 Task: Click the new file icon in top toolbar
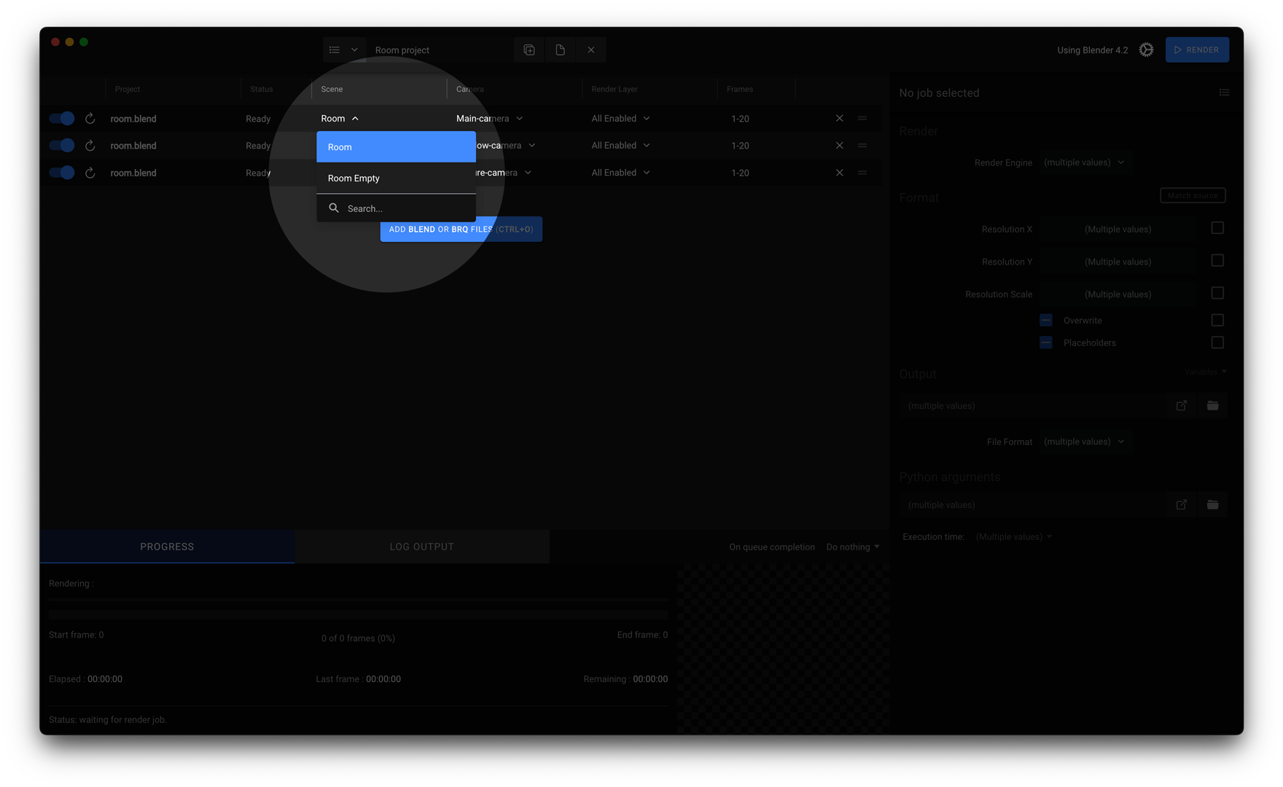(560, 50)
